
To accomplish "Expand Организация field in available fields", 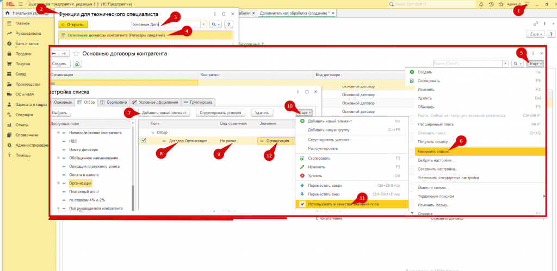I will click(x=58, y=183).
